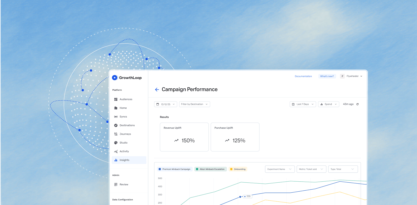Click the Audiences grid icon in sidebar
Screen dimensions: 417x205
tap(116, 99)
